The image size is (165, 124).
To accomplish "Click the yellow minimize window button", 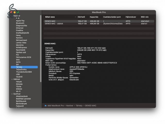I will [15, 12].
